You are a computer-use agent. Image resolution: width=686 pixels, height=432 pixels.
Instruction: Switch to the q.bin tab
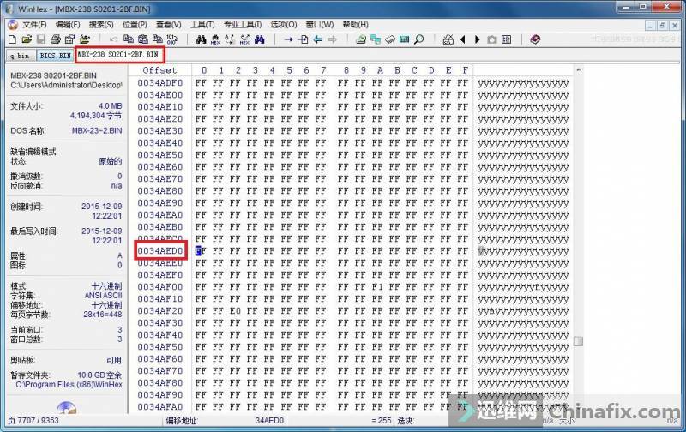tap(19, 56)
